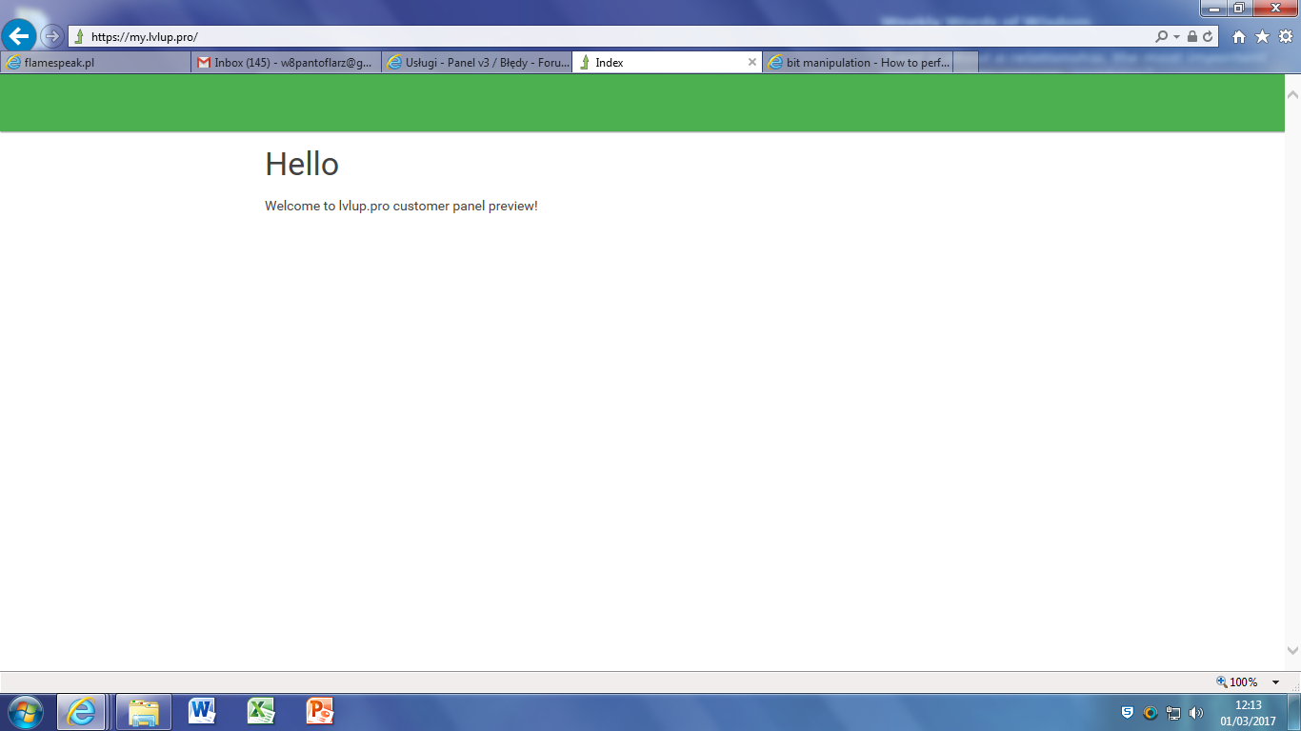Click the 100% zoom level button
The width and height of the screenshot is (1301, 731).
(x=1237, y=682)
